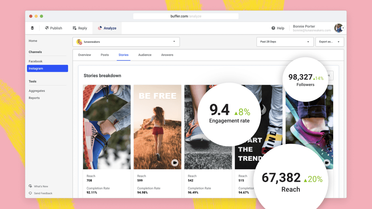The width and height of the screenshot is (372, 209).
Task: Switch to the Posts tab
Action: coord(105,55)
